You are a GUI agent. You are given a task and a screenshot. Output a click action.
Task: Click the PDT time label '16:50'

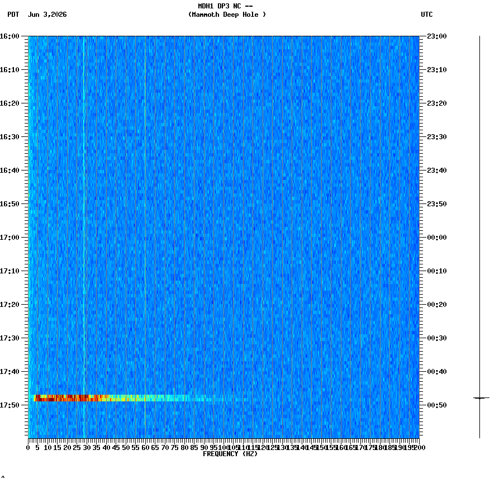click(9, 204)
